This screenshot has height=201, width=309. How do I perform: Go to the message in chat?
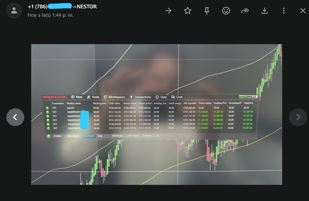point(168,11)
